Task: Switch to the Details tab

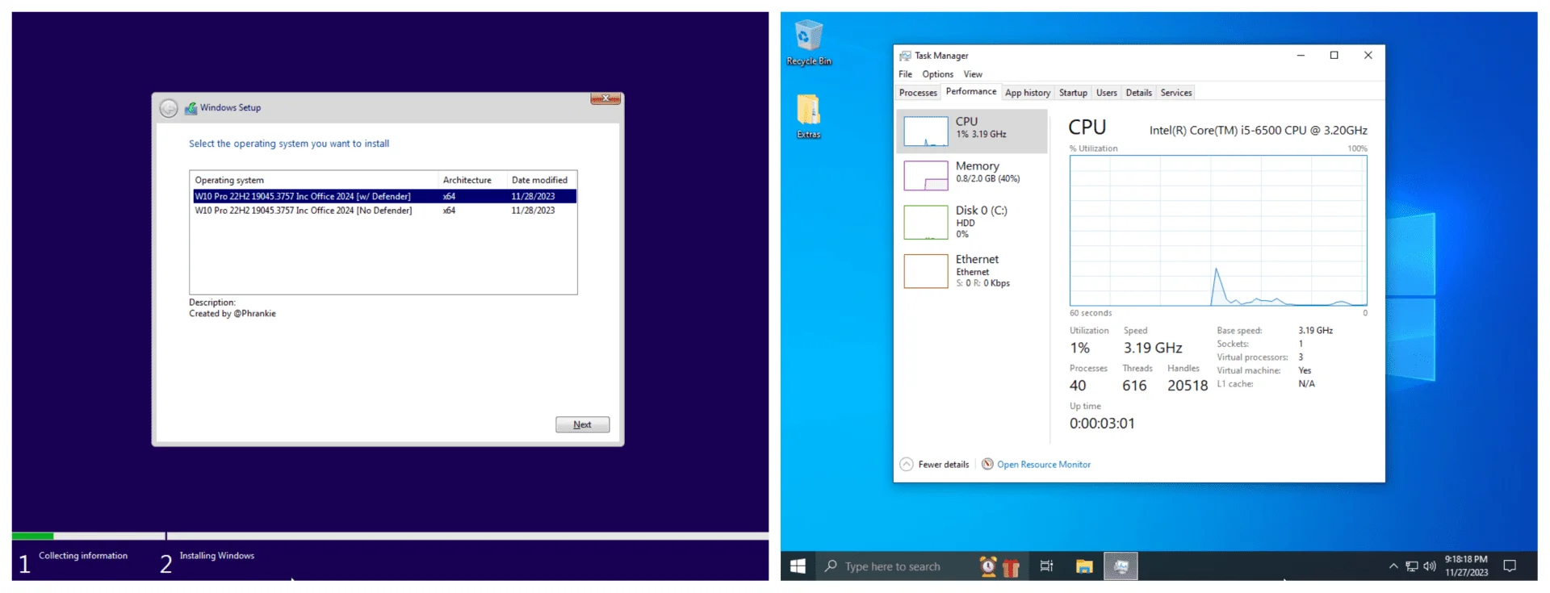Action: point(1138,93)
